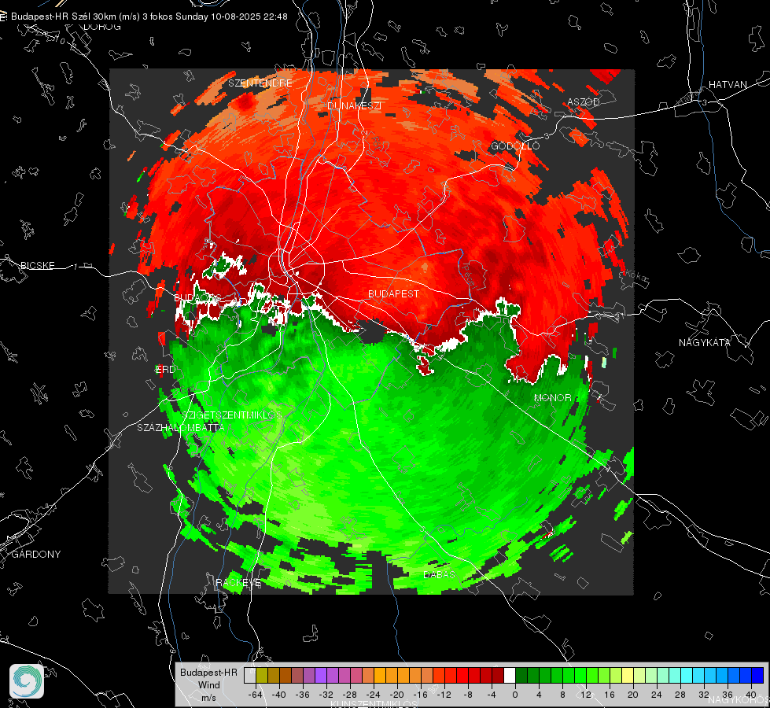770x708 pixels.
Task: Click the DUNAKESZI town label
Action: (354, 105)
